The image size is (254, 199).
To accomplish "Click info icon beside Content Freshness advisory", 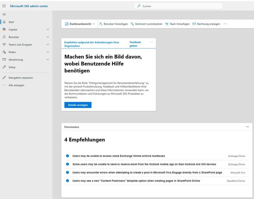I will [x=67, y=180].
